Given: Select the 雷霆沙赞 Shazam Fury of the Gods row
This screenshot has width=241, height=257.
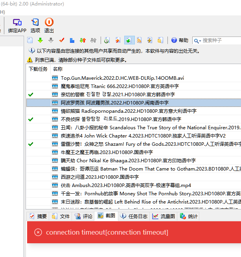Looking at the screenshot, I should pos(133,144).
